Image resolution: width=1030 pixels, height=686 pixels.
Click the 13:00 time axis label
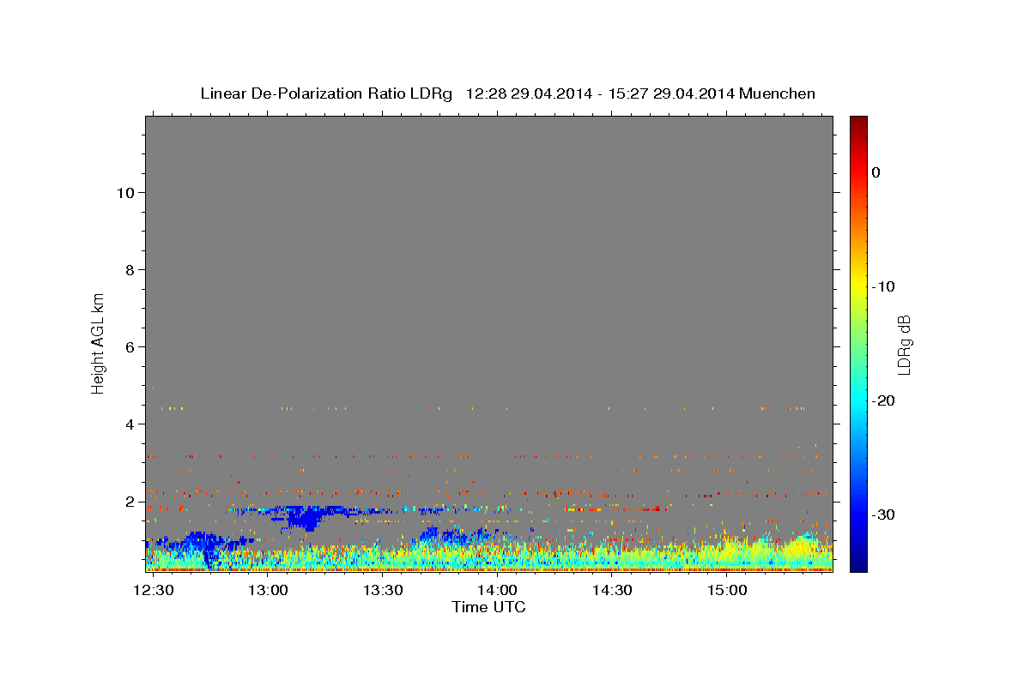(269, 591)
